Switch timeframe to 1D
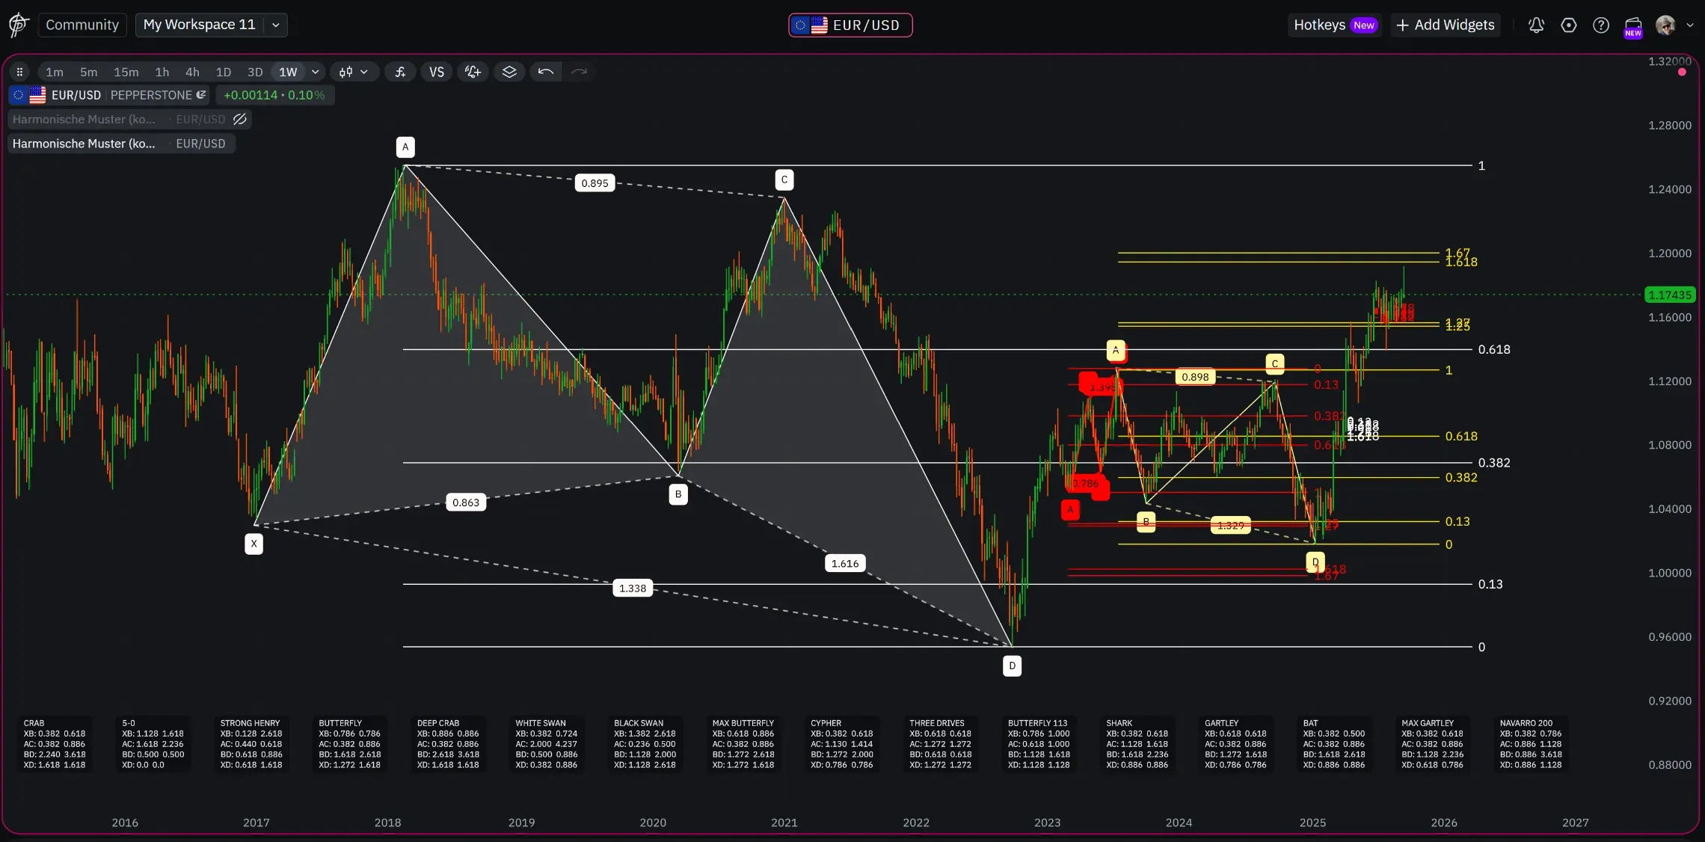 (x=223, y=72)
